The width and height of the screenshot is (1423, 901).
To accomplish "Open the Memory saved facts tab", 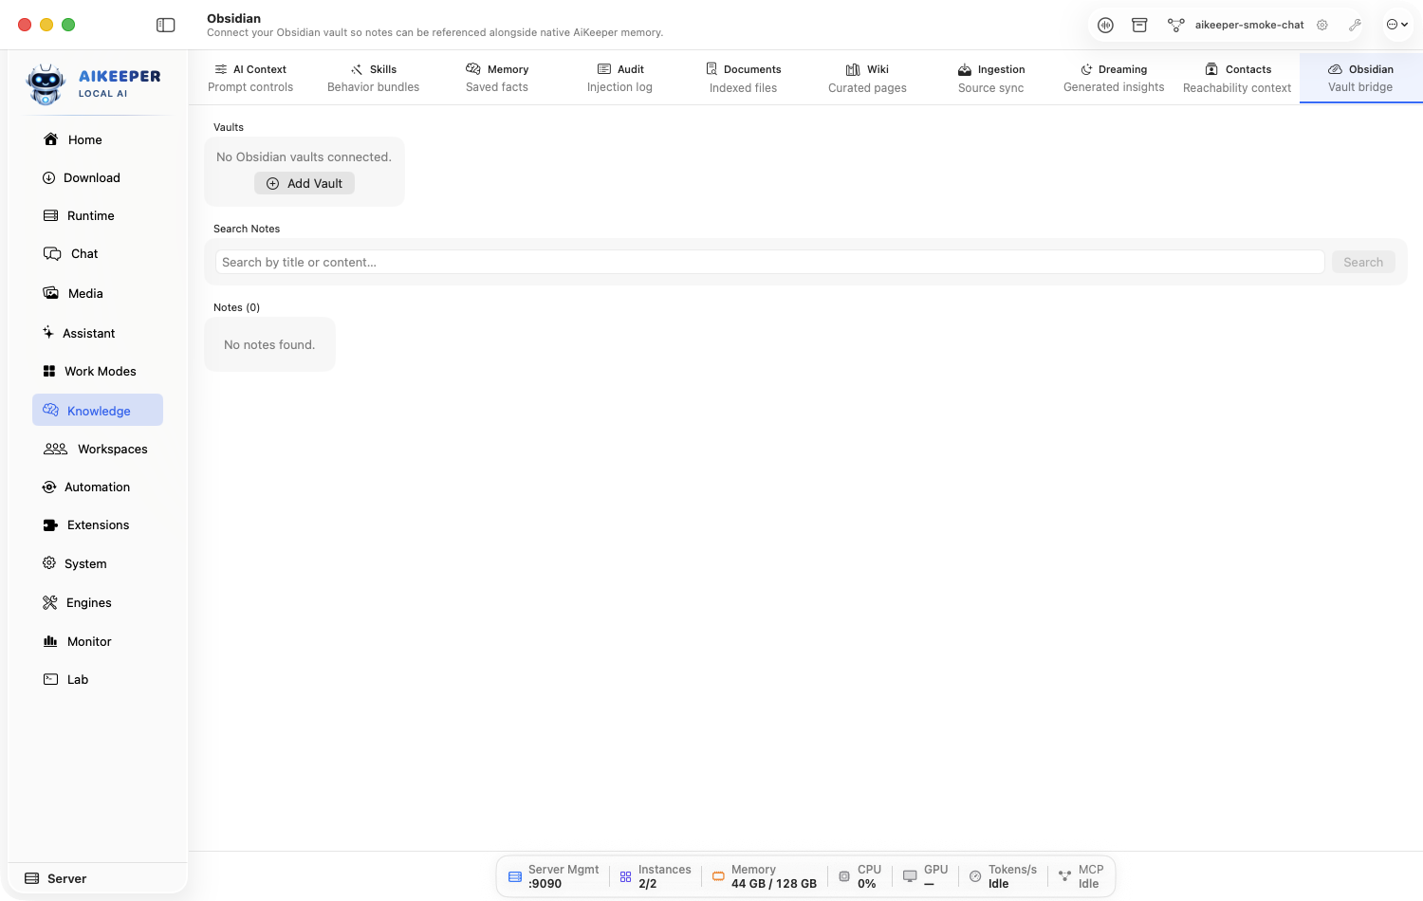I will click(497, 78).
